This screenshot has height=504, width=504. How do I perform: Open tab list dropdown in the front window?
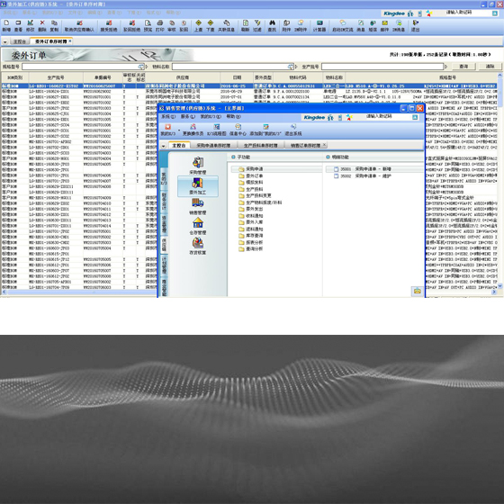point(163,146)
